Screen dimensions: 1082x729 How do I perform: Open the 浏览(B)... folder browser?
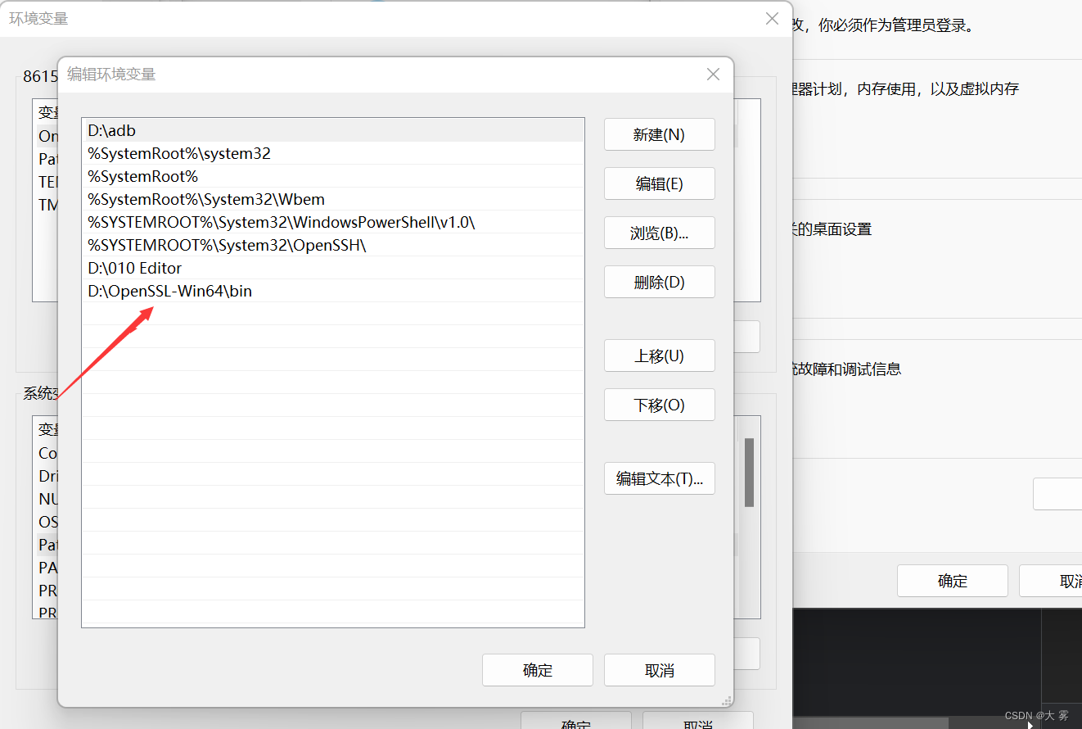point(659,233)
